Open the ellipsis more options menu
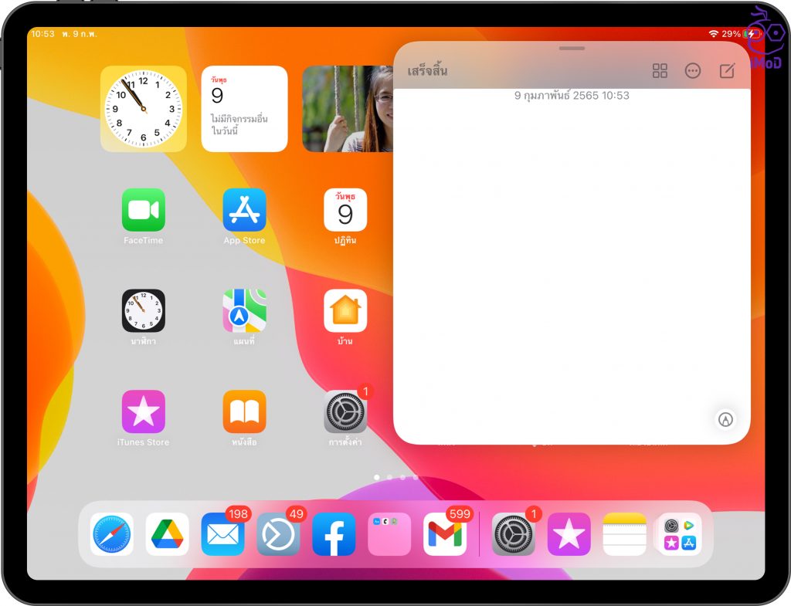This screenshot has width=791, height=606. 693,71
